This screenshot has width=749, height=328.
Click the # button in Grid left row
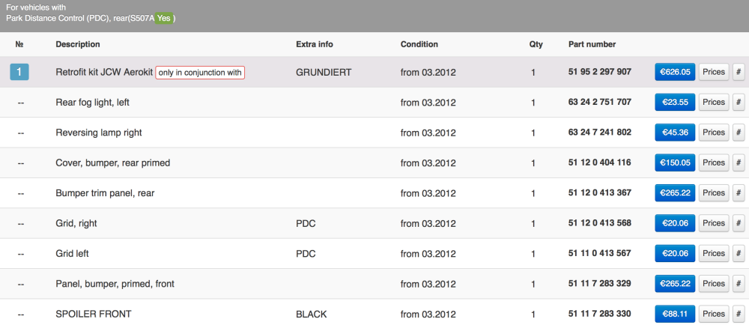point(738,254)
